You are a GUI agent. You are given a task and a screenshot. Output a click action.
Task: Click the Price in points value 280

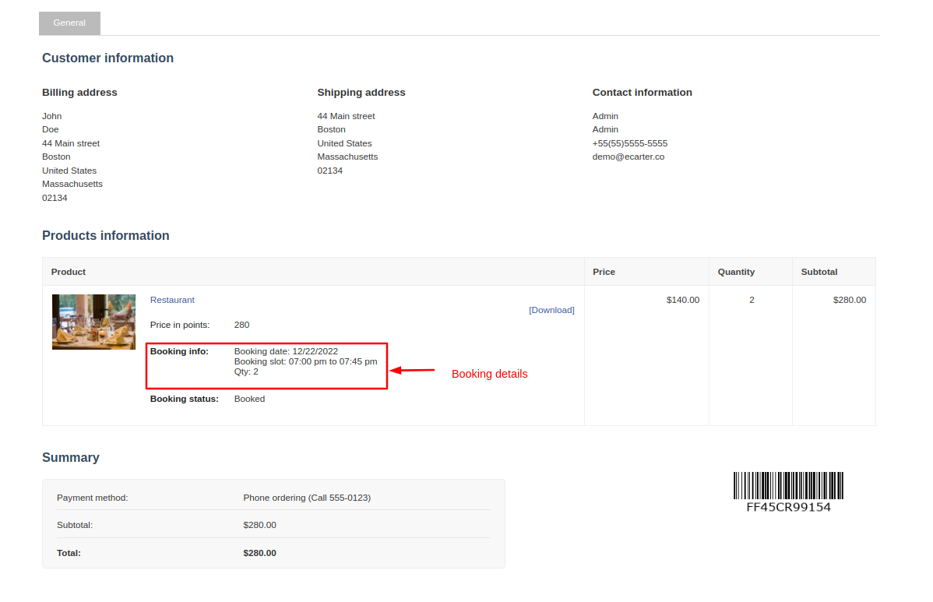(x=241, y=325)
